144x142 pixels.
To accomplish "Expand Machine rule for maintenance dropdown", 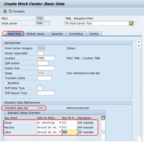I will (x=60, y=127).
